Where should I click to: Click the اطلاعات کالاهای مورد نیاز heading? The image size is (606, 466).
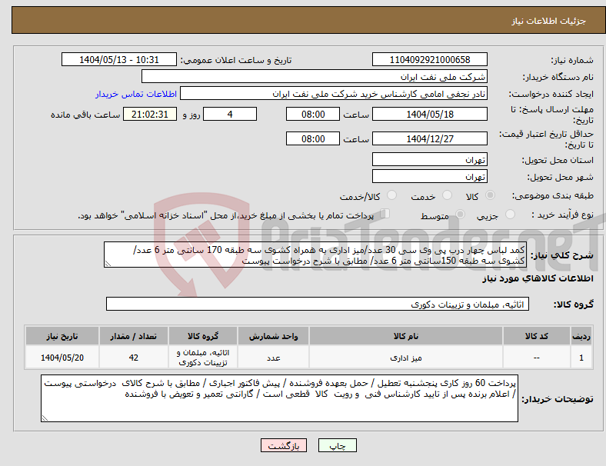(x=538, y=278)
